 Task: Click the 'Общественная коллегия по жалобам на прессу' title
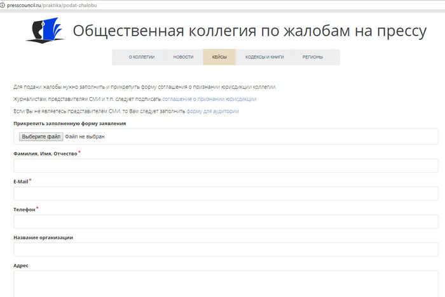(x=249, y=31)
